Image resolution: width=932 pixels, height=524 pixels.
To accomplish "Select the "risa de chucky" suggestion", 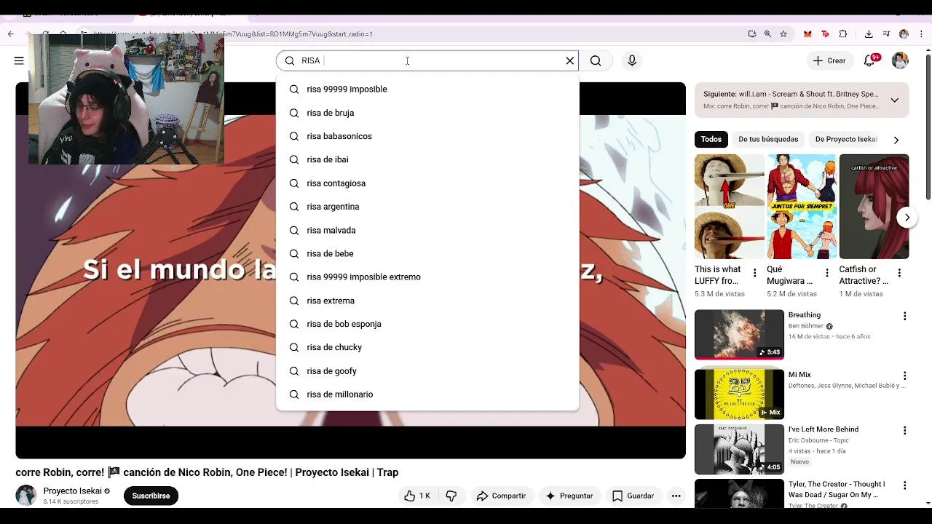I will pyautogui.click(x=427, y=347).
